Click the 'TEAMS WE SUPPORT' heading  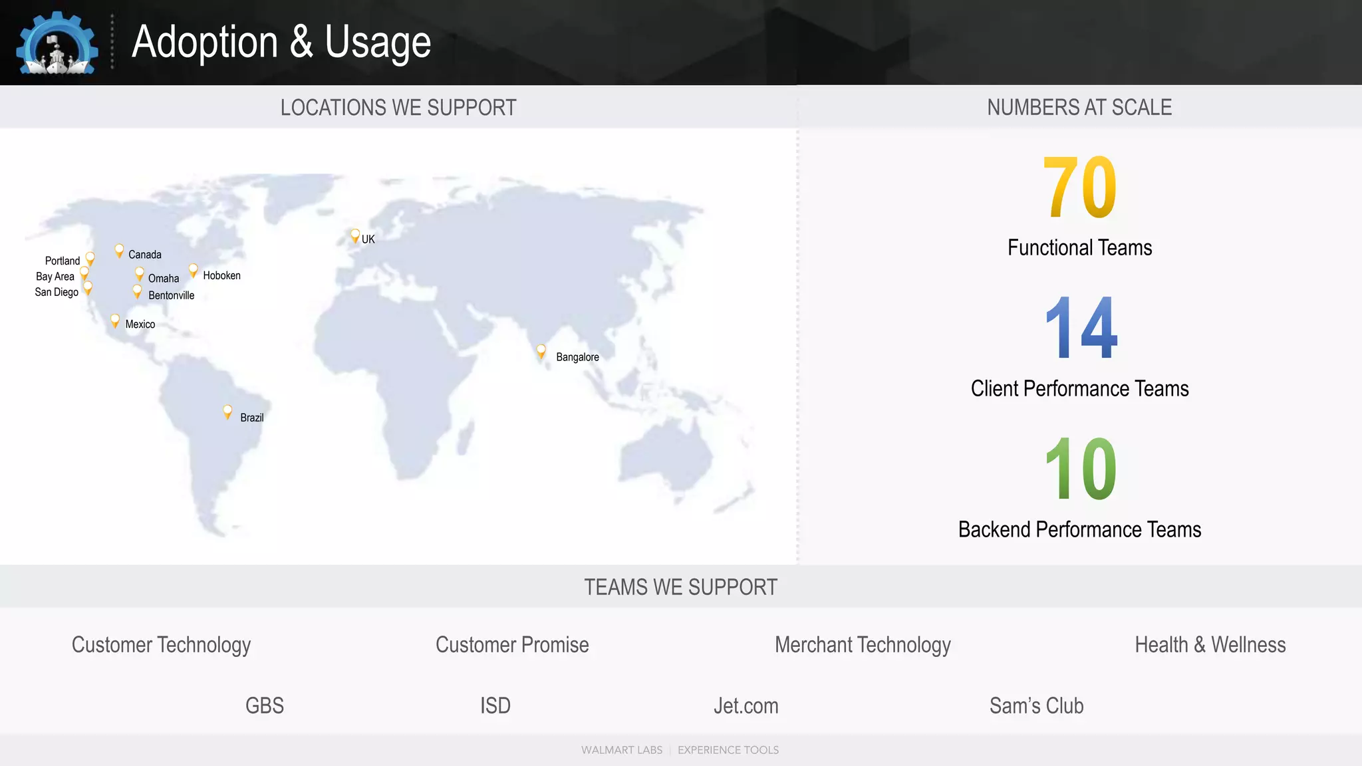(x=681, y=587)
